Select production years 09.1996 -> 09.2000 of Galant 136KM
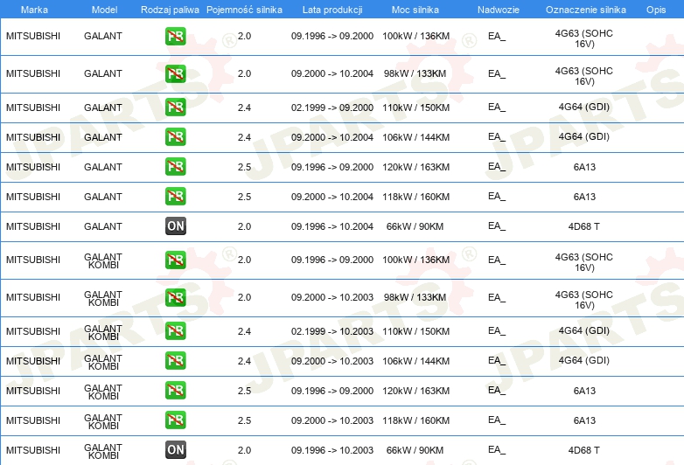The width and height of the screenshot is (684, 465). (332, 36)
